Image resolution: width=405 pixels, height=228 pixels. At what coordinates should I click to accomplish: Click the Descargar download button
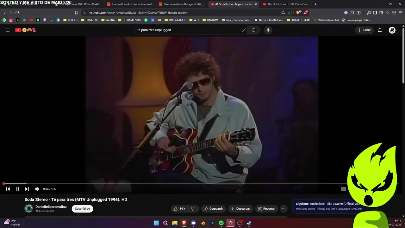pyautogui.click(x=240, y=209)
